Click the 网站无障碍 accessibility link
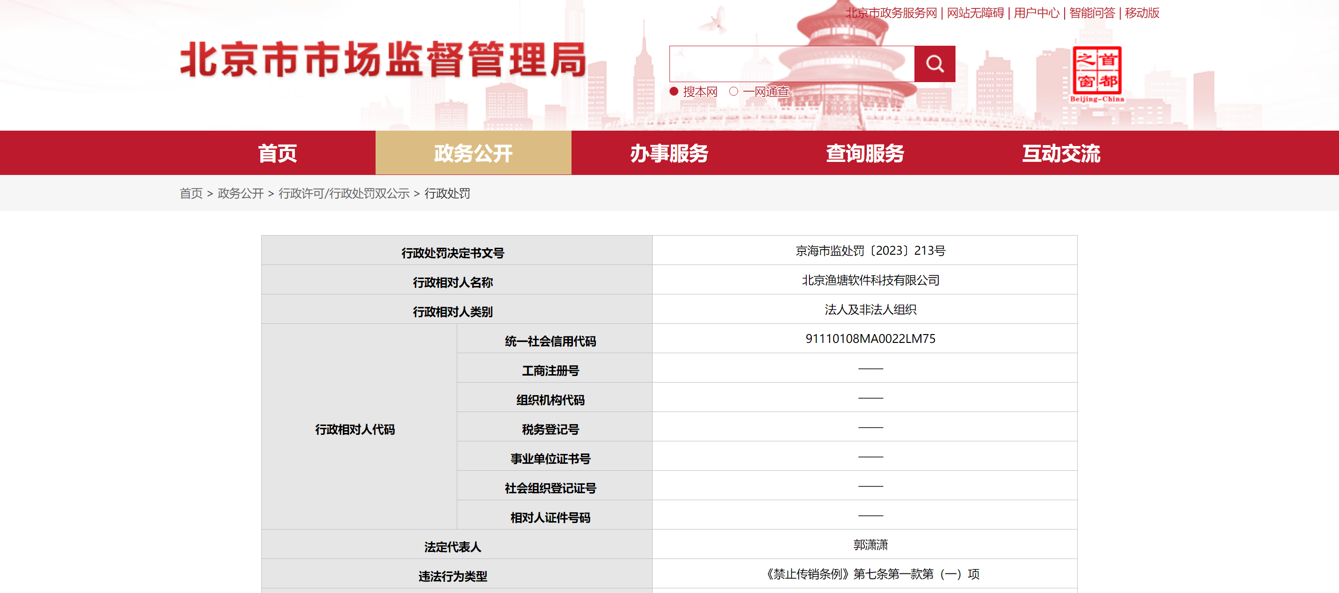The height and width of the screenshot is (593, 1339). point(975,13)
